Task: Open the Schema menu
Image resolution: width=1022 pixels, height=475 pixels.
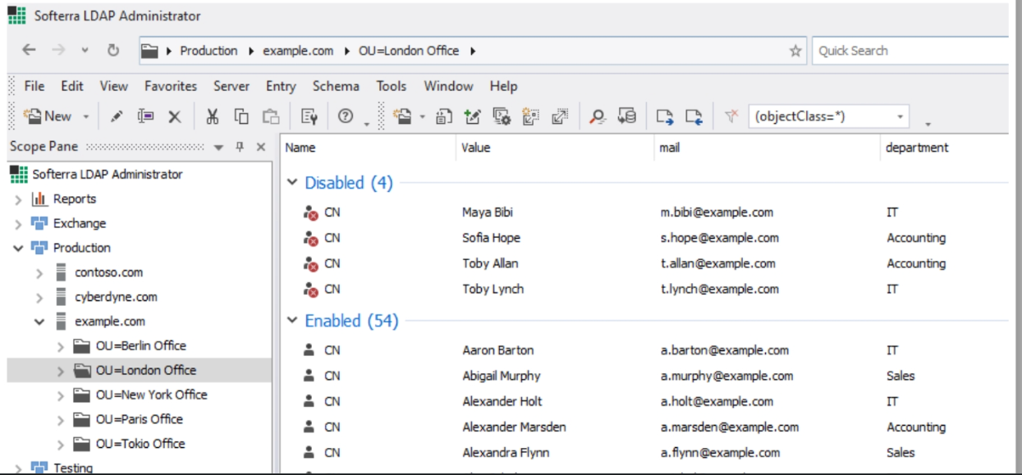Action: 335,86
